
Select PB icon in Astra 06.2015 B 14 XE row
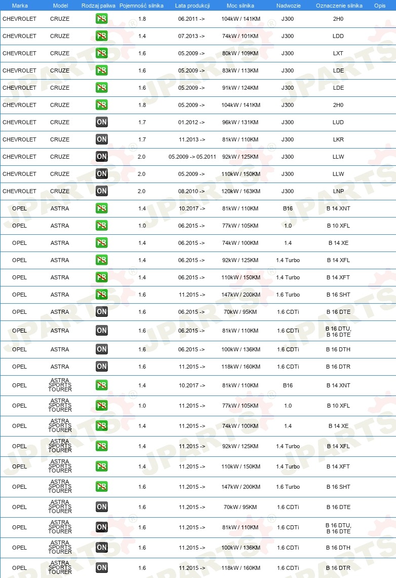click(102, 242)
